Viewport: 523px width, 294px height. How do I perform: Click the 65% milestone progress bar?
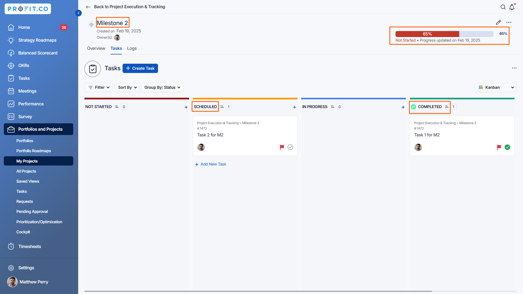point(444,34)
